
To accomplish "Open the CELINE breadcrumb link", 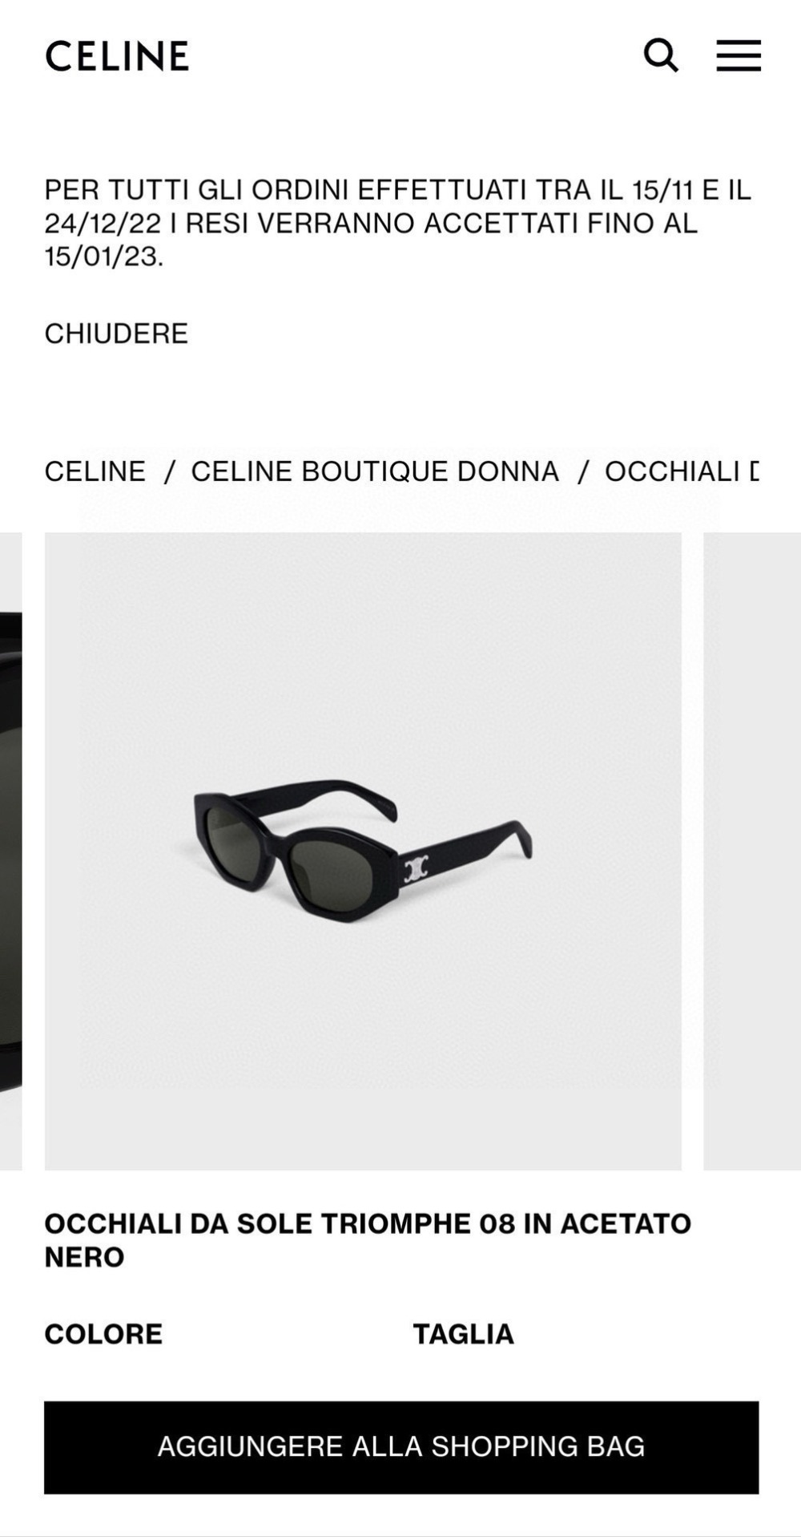I will point(95,471).
